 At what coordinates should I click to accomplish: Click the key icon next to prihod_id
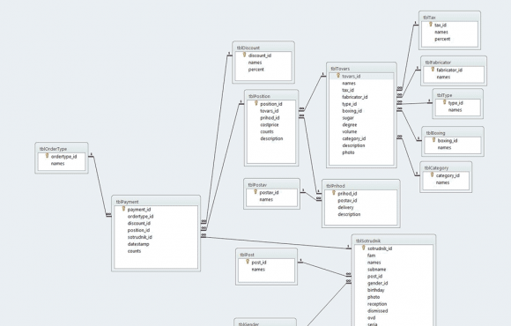click(x=333, y=193)
